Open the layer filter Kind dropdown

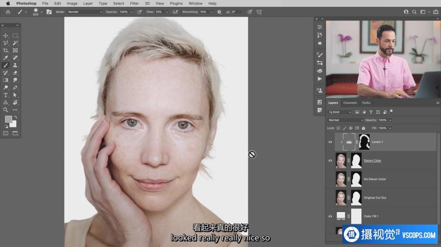pos(339,112)
